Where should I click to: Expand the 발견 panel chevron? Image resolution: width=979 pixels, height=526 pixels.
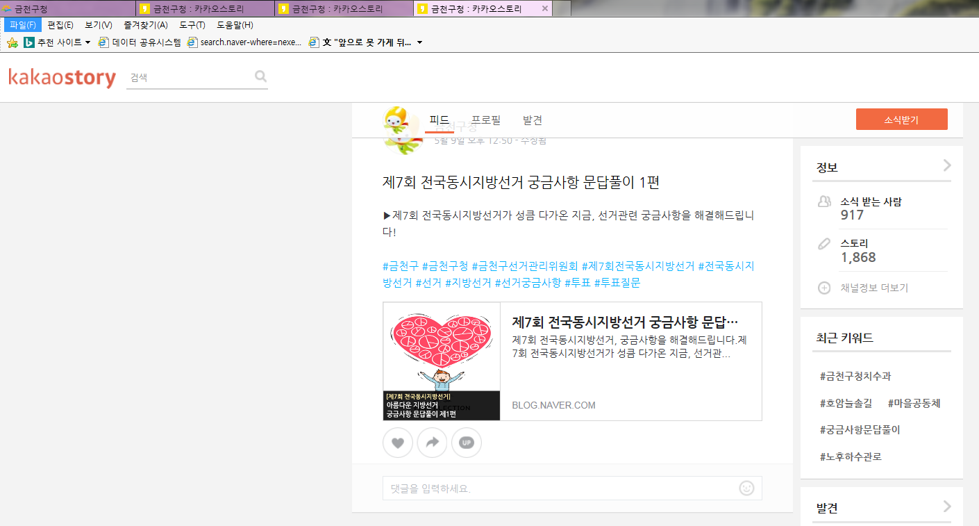[x=947, y=507]
